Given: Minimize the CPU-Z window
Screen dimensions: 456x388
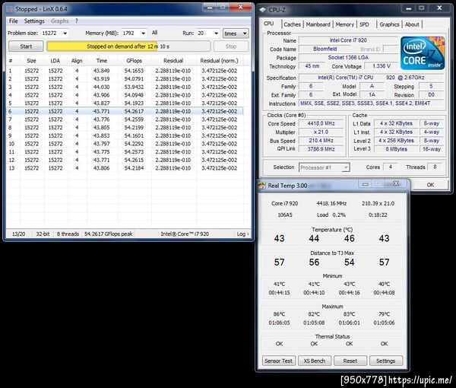Looking at the screenshot, I should (409, 8).
